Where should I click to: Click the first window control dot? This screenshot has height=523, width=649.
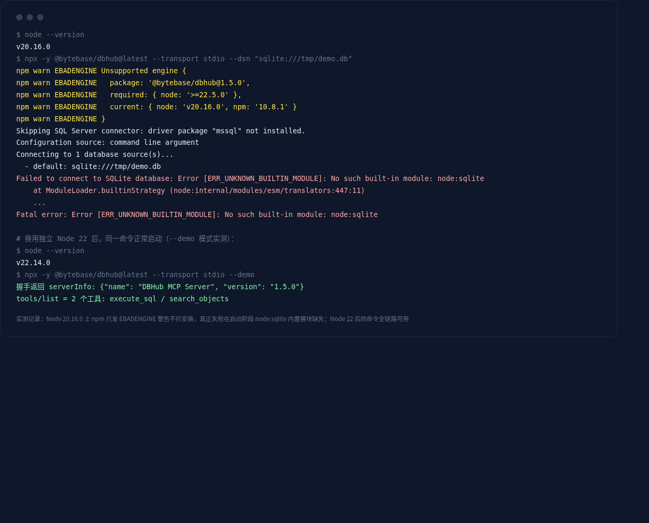tap(19, 17)
